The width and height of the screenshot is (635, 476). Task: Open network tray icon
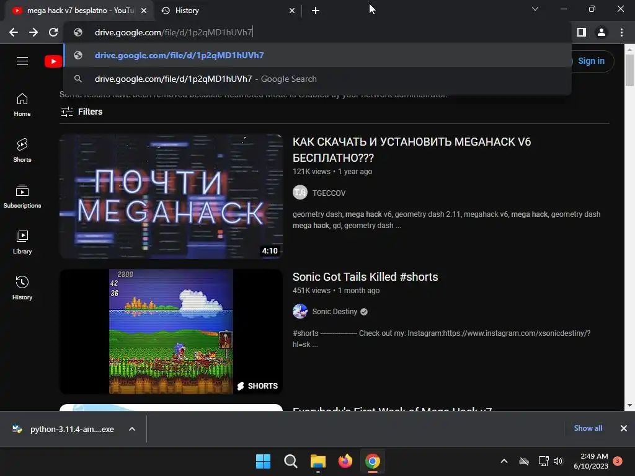click(x=543, y=461)
